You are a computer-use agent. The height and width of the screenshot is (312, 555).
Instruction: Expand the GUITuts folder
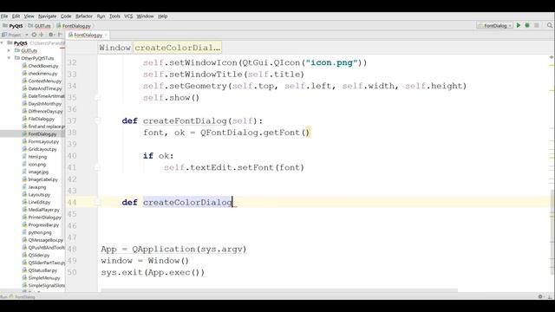(10, 50)
